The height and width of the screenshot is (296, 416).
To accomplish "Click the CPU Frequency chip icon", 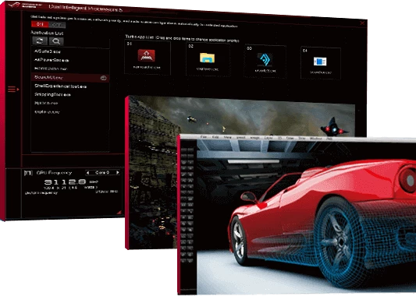I will (28, 173).
